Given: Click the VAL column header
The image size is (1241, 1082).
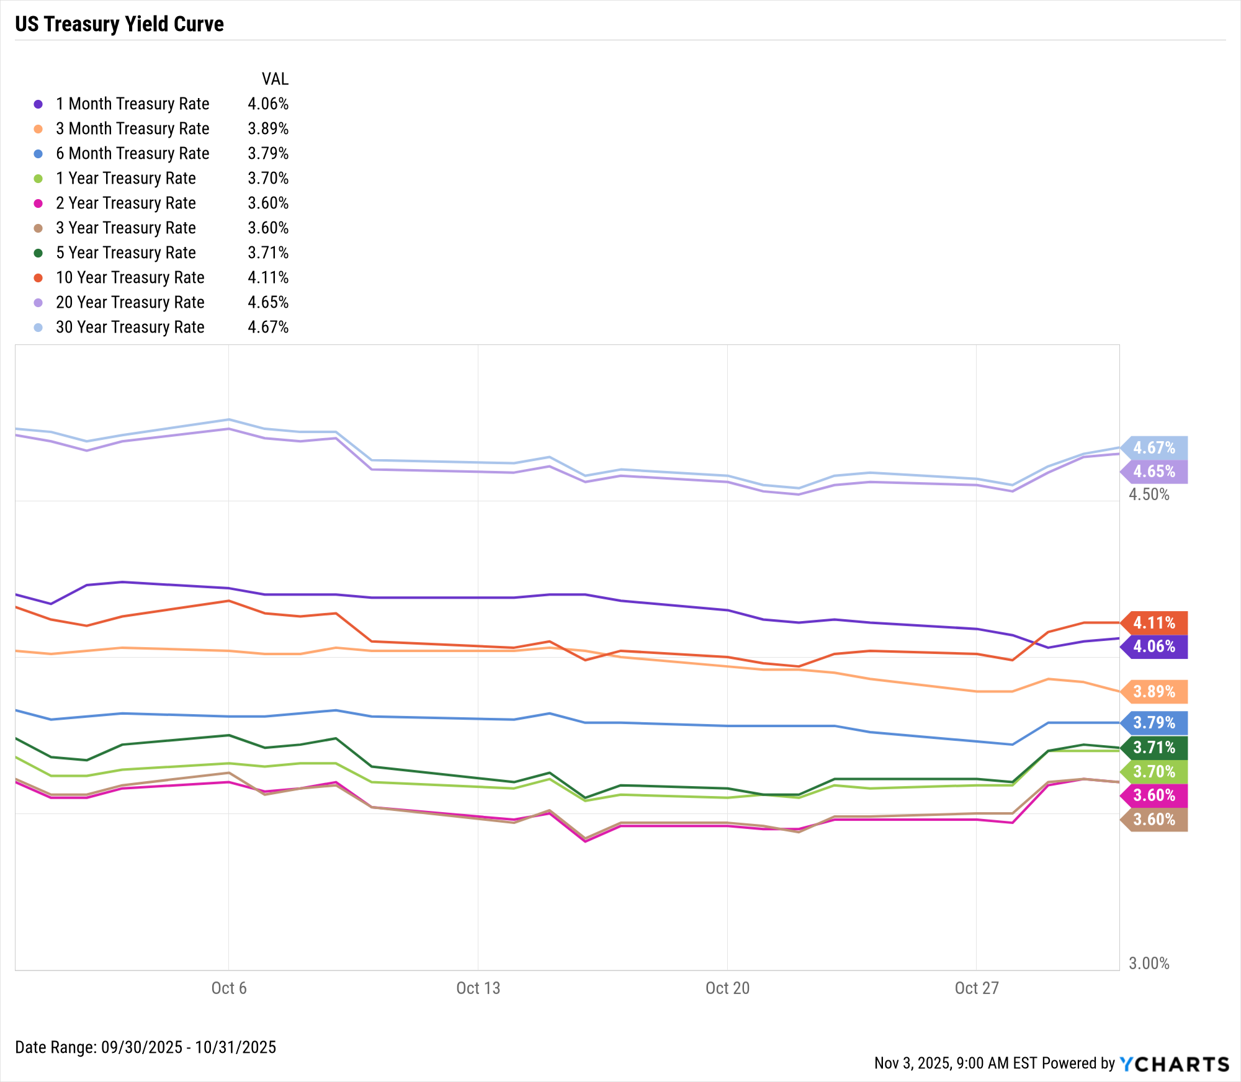Looking at the screenshot, I should click(x=275, y=79).
